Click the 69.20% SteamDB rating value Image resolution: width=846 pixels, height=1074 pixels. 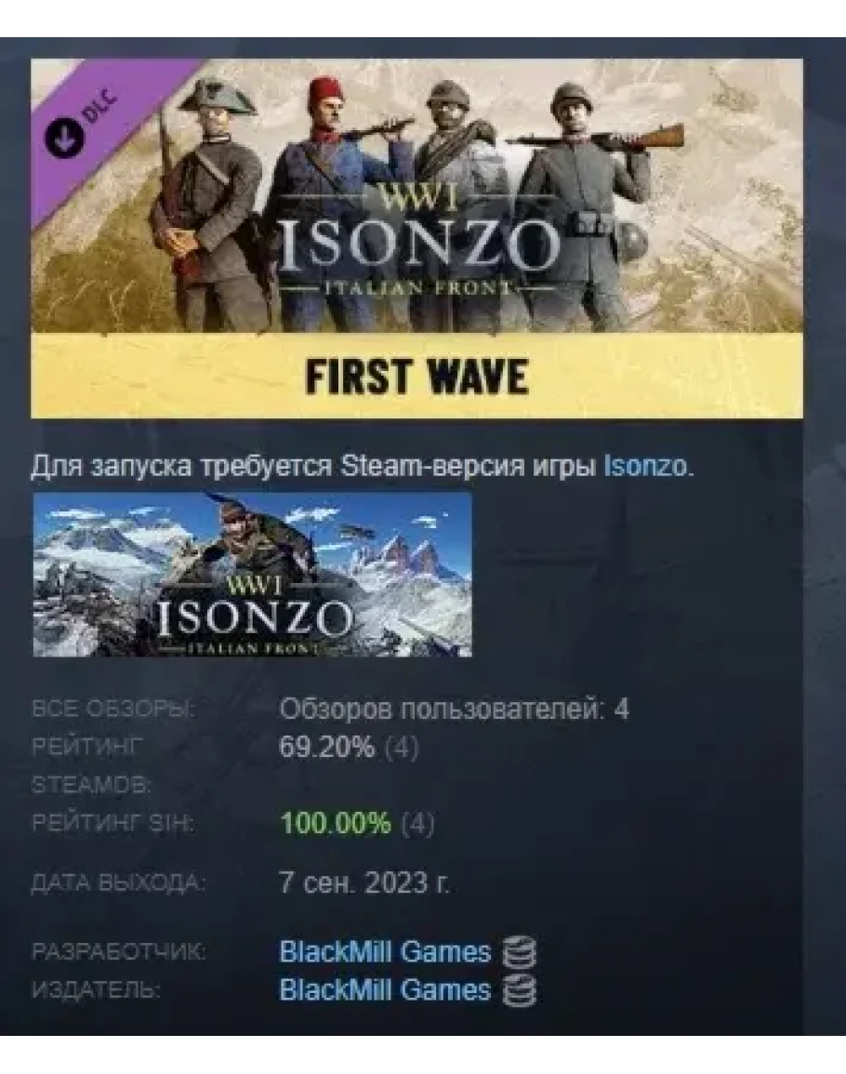pos(326,747)
